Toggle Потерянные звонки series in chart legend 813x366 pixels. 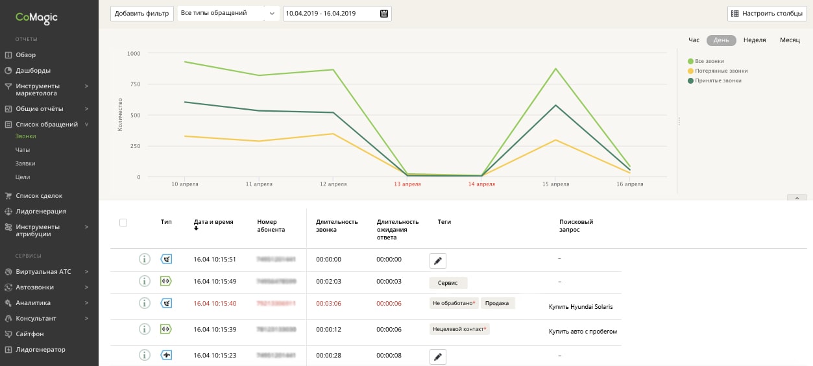point(720,71)
